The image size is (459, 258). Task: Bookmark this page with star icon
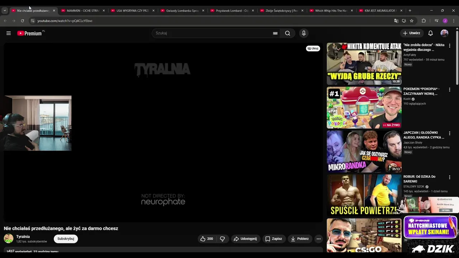tap(412, 21)
